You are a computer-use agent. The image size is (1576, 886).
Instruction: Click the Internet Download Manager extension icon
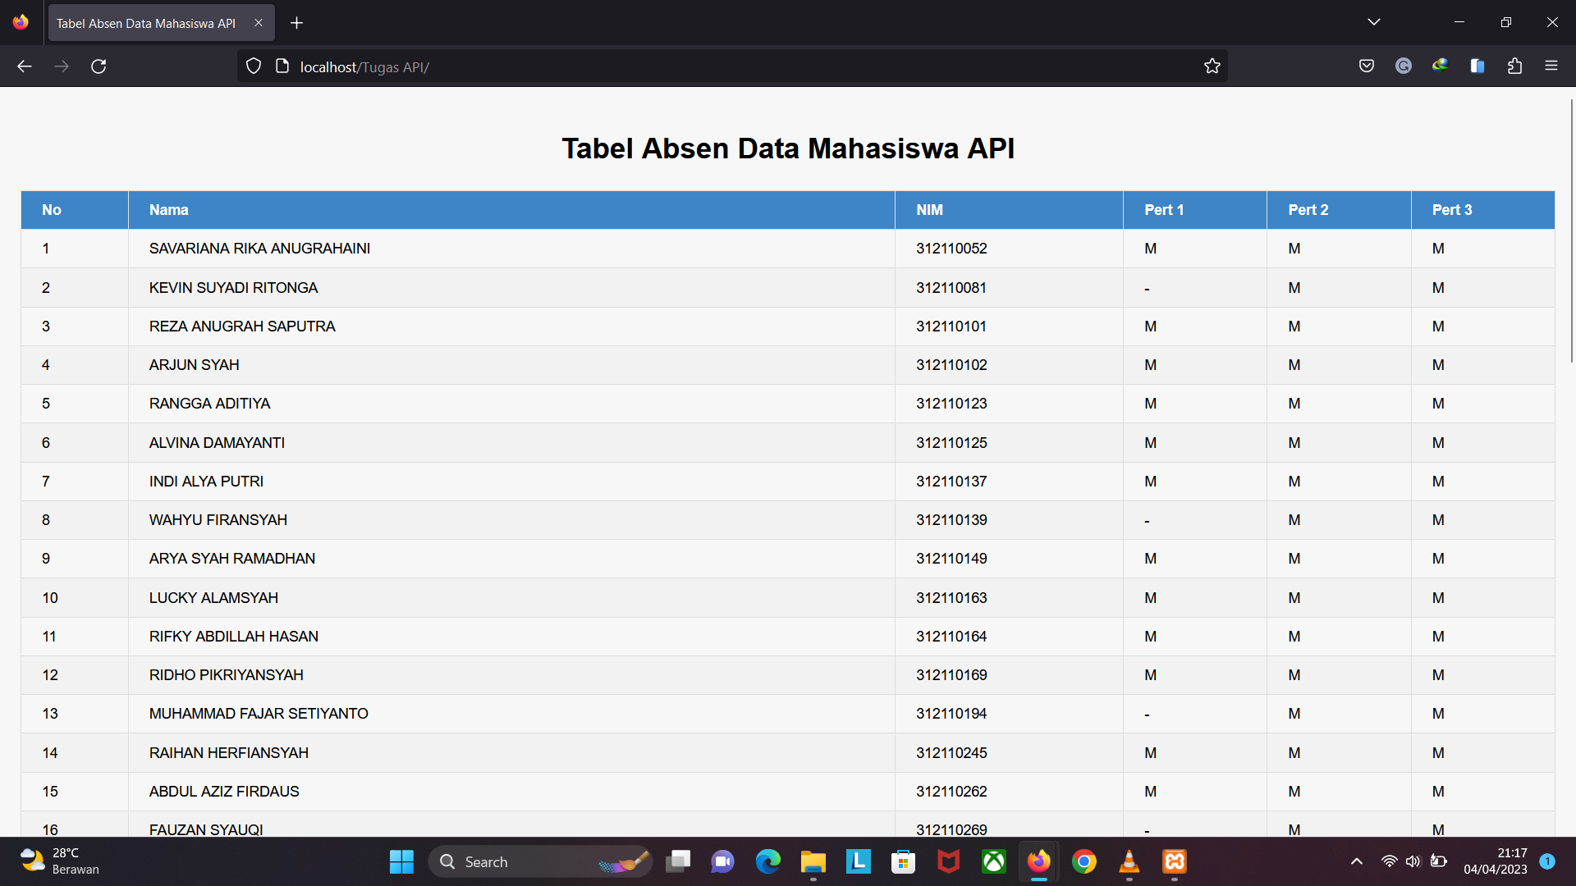[x=1441, y=66]
